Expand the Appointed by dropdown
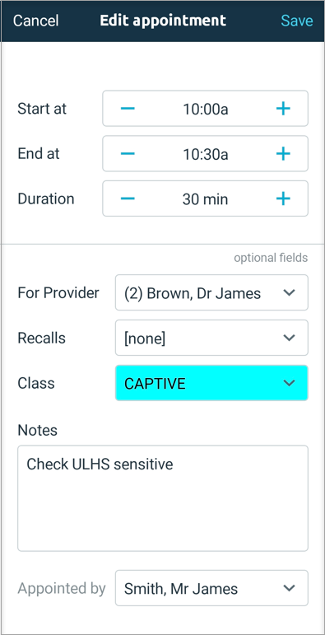 (x=211, y=588)
